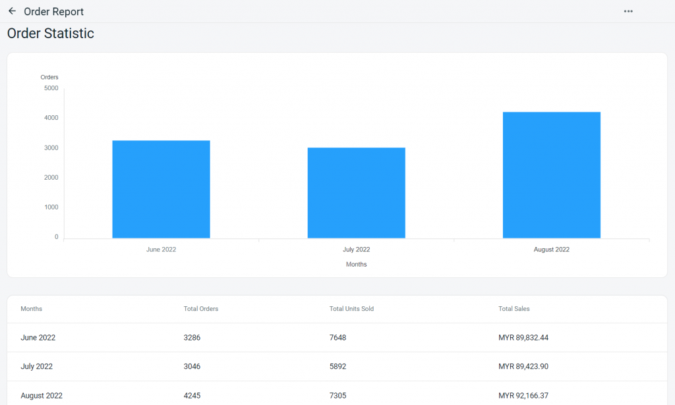
Task: Click the MYR 89,832.44 sales link
Action: 523,337
